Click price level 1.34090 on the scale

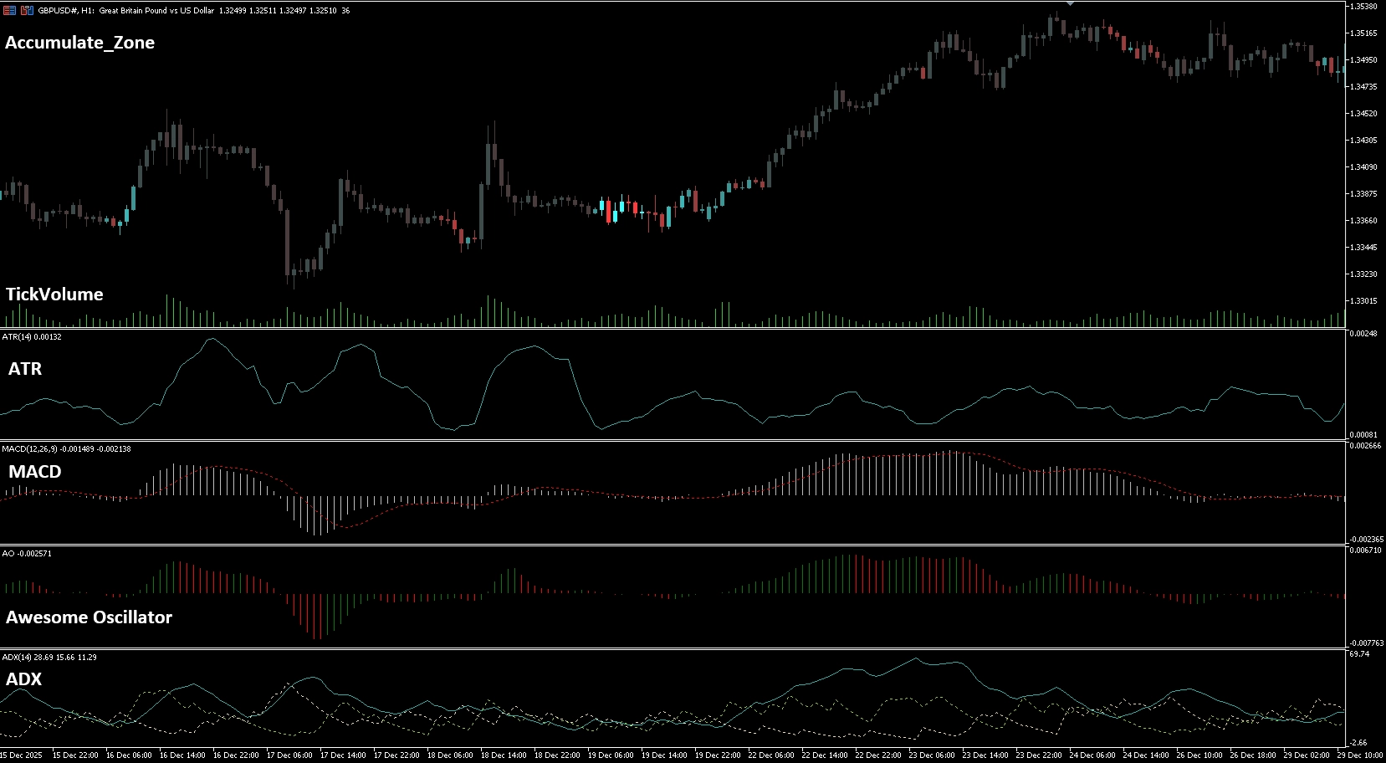(x=1363, y=167)
